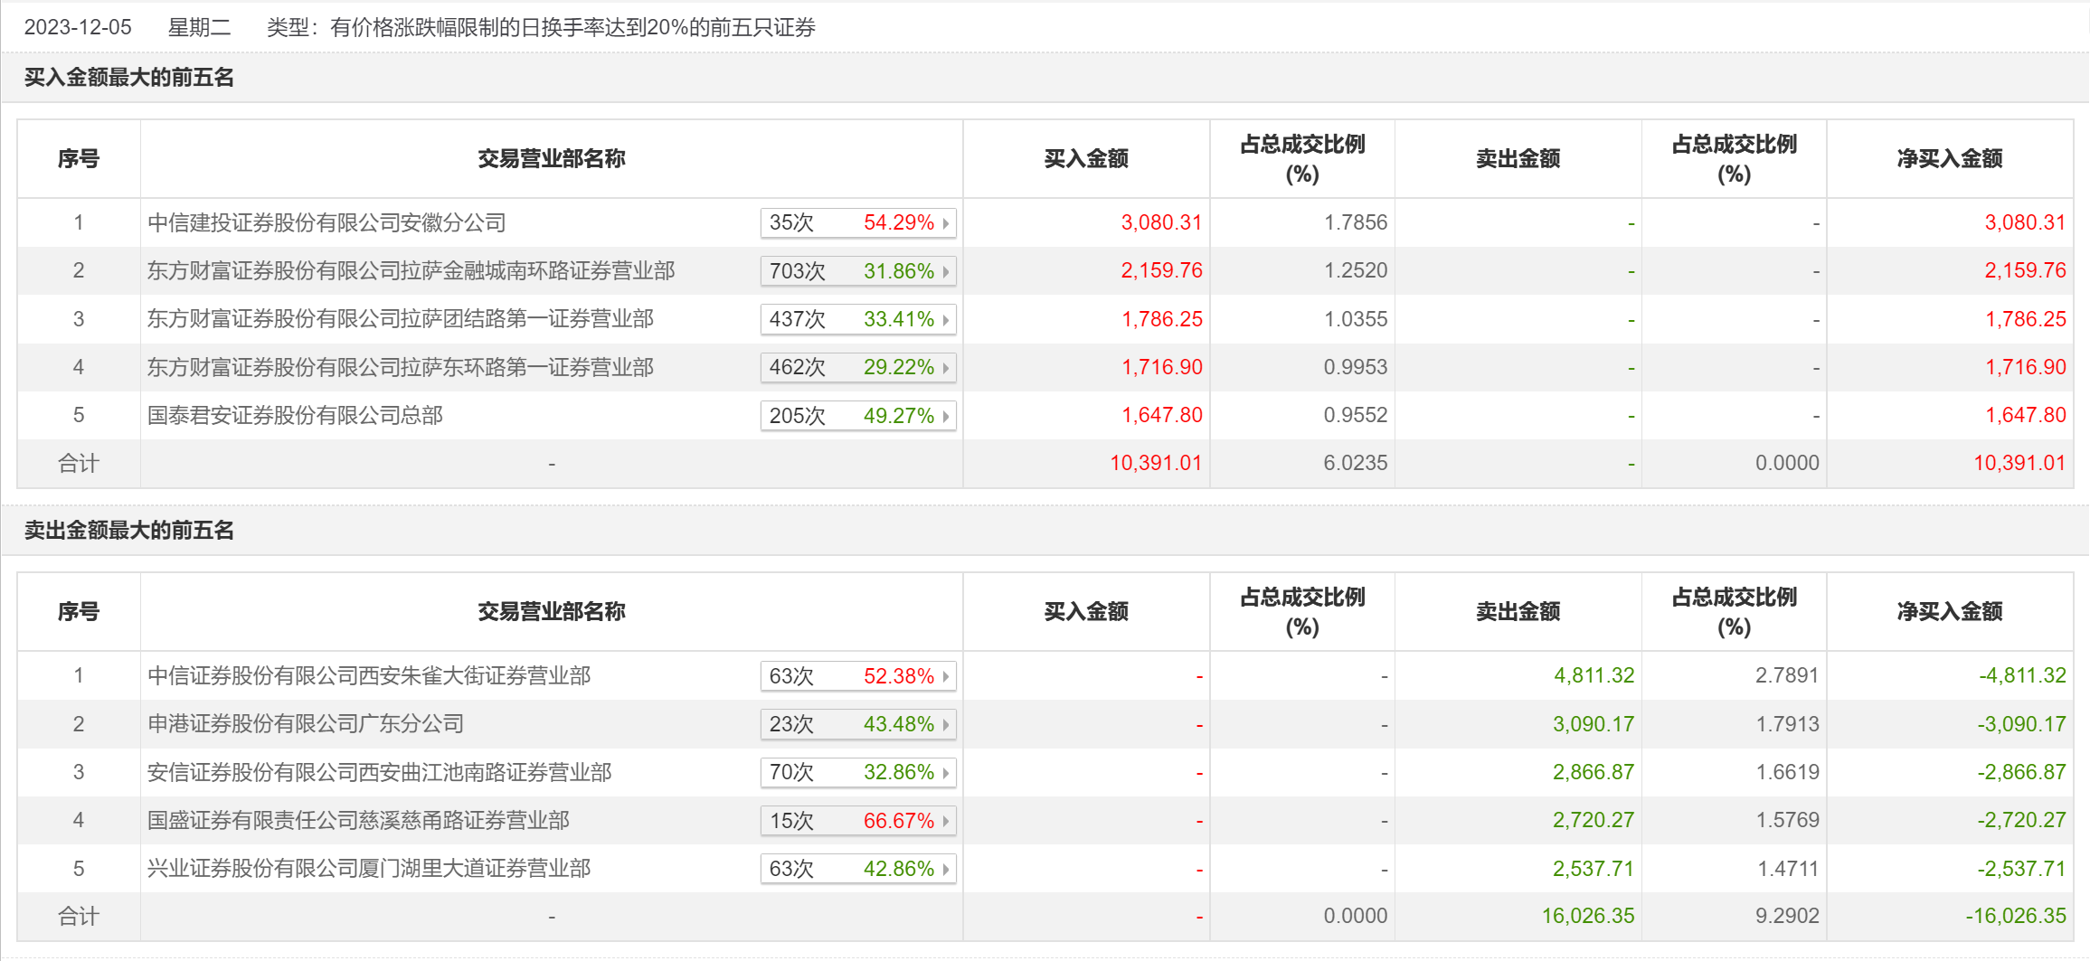Image resolution: width=2090 pixels, height=961 pixels.
Task: Click sell ratio value 2.7891
Action: pos(1787,675)
